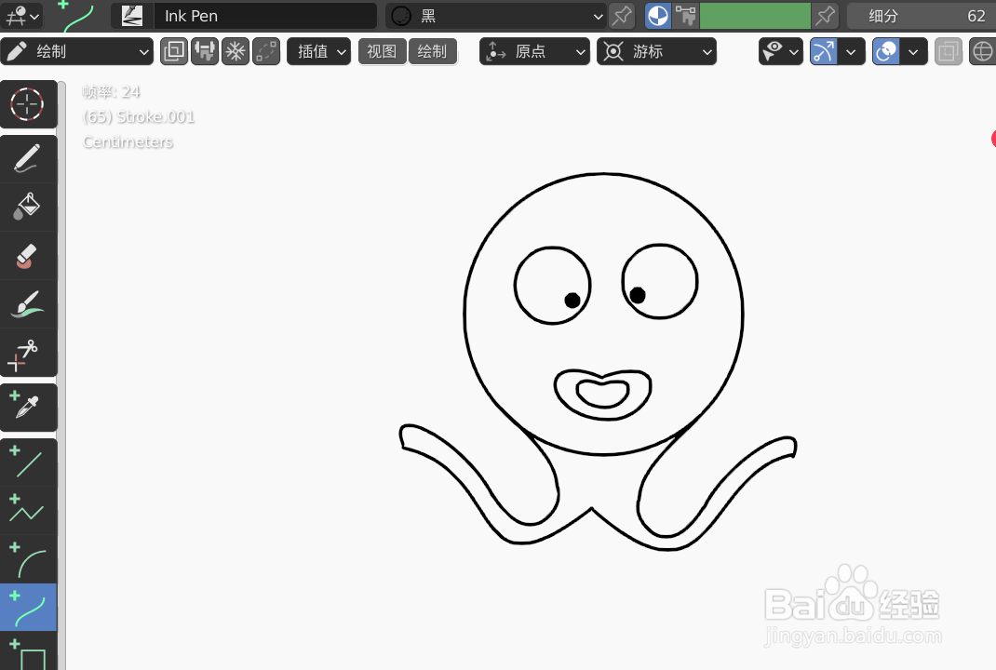Image resolution: width=996 pixels, height=670 pixels.
Task: Expand the gizmo options arrow
Action: pos(851,51)
